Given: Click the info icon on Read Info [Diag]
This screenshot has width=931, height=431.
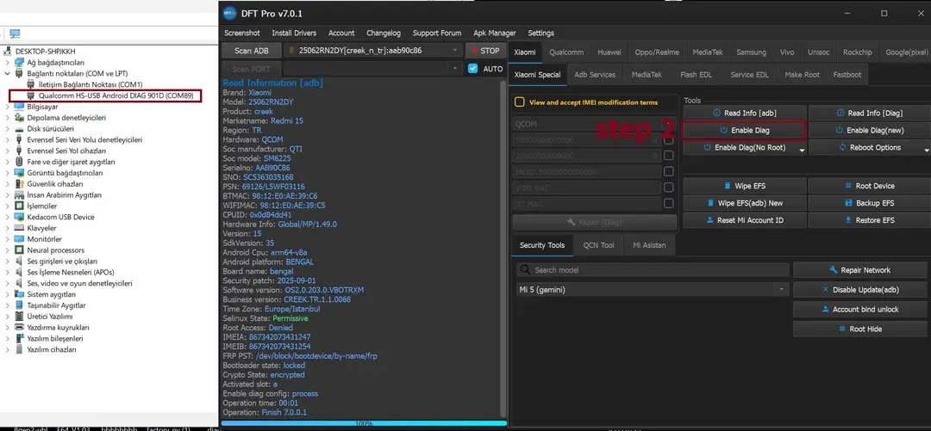Looking at the screenshot, I should [x=840, y=114].
